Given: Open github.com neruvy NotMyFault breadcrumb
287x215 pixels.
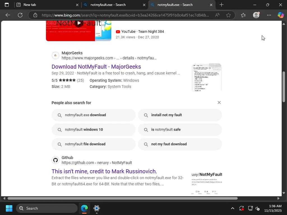Looking at the screenshot, I should click(x=97, y=163).
